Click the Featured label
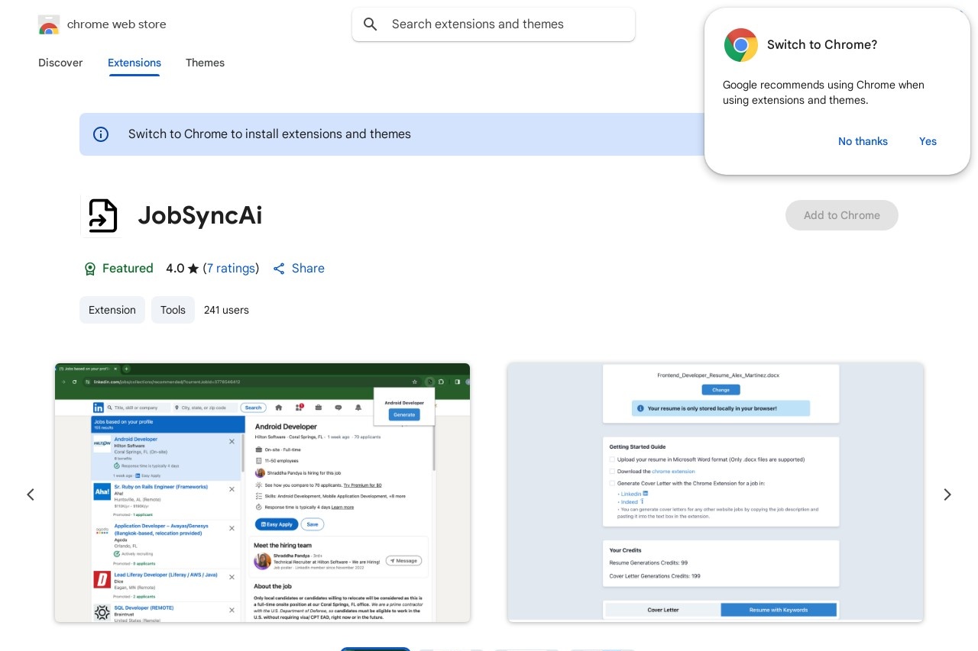 (128, 269)
